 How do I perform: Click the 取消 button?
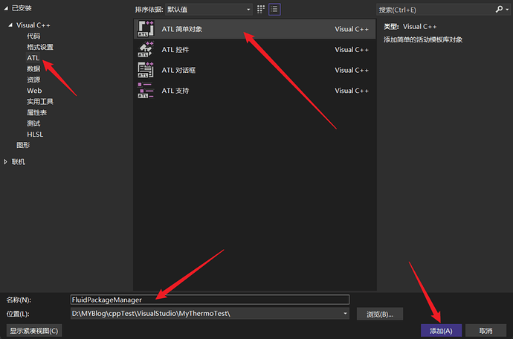click(x=485, y=331)
